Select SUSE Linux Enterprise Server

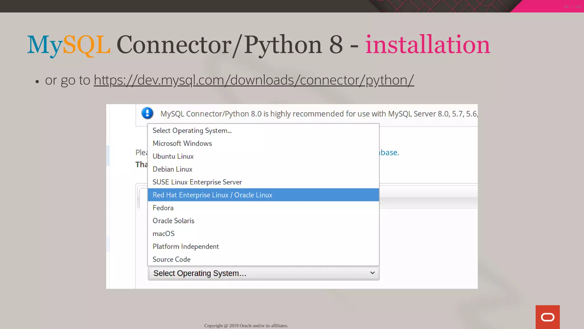(x=197, y=182)
